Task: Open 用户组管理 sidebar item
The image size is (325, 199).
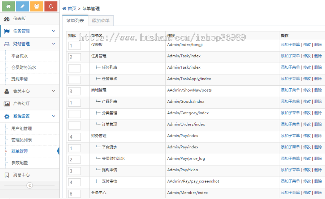Action: coord(22,128)
